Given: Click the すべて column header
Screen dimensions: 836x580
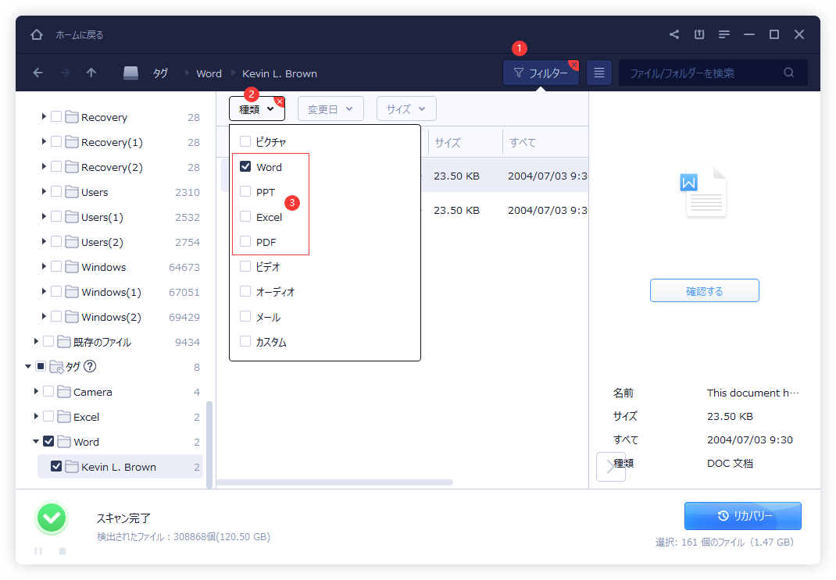Looking at the screenshot, I should click(x=523, y=142).
